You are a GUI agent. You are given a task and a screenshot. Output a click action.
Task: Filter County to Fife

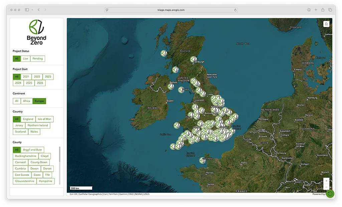pos(47,175)
